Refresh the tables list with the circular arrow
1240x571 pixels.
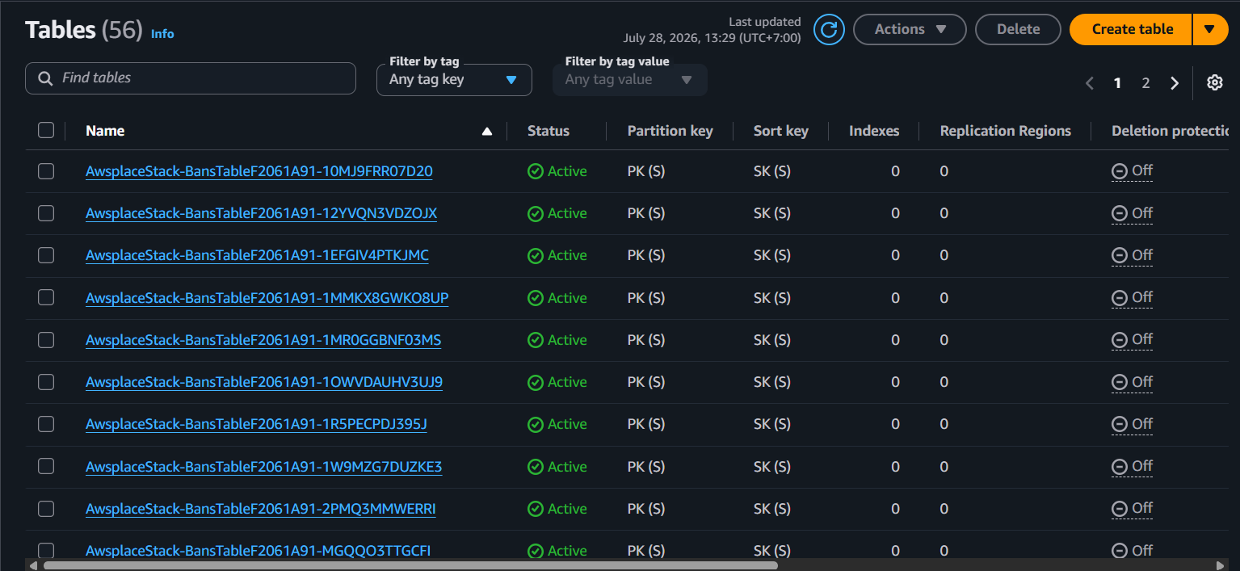tap(829, 30)
